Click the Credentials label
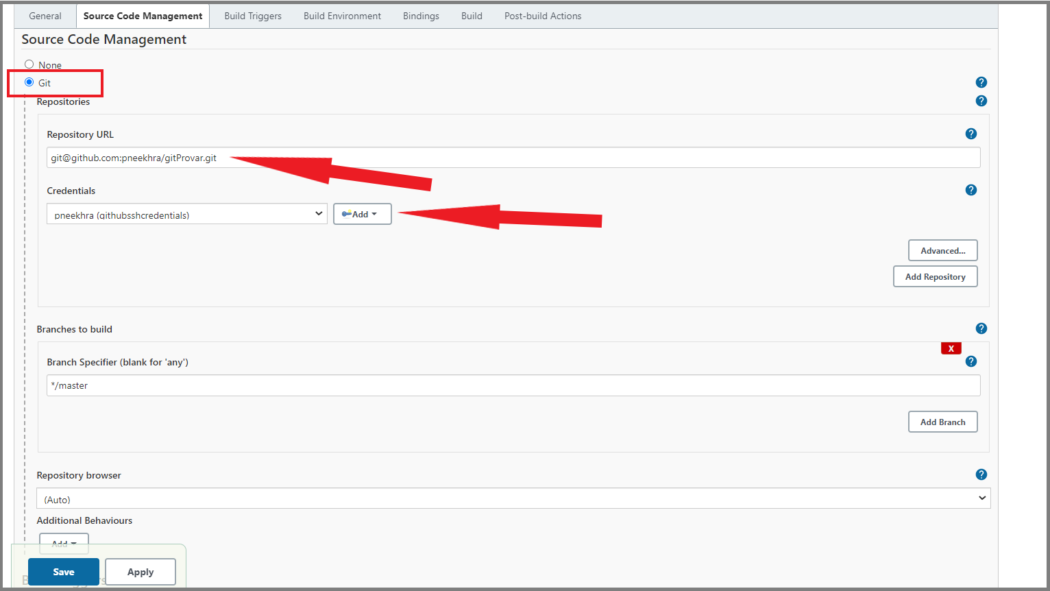Image resolution: width=1050 pixels, height=591 pixels. pyautogui.click(x=71, y=191)
